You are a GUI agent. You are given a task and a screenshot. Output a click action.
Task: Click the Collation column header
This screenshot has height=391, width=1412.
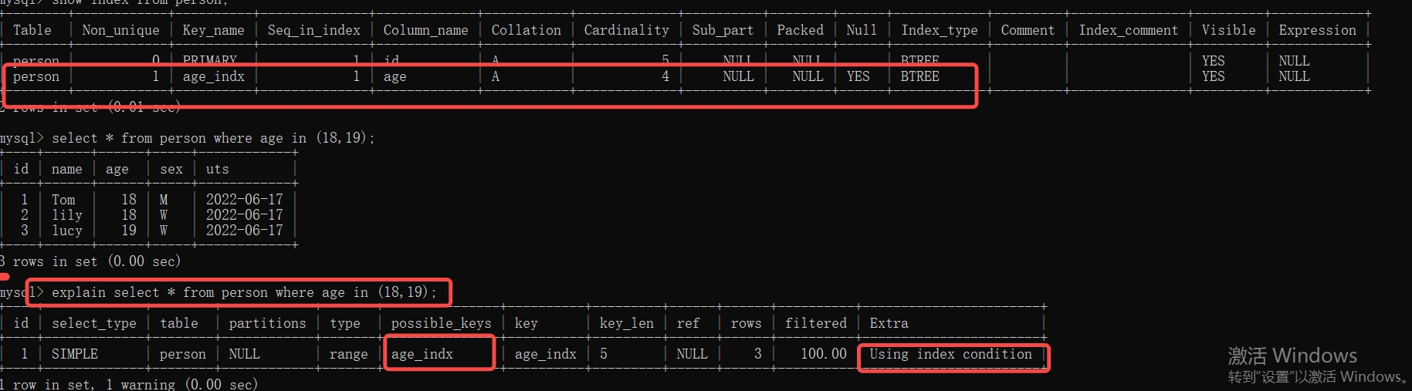[x=526, y=30]
